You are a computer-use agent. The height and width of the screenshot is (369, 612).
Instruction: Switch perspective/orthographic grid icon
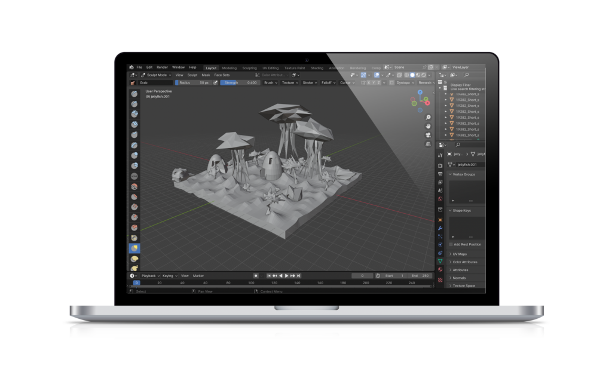[428, 144]
